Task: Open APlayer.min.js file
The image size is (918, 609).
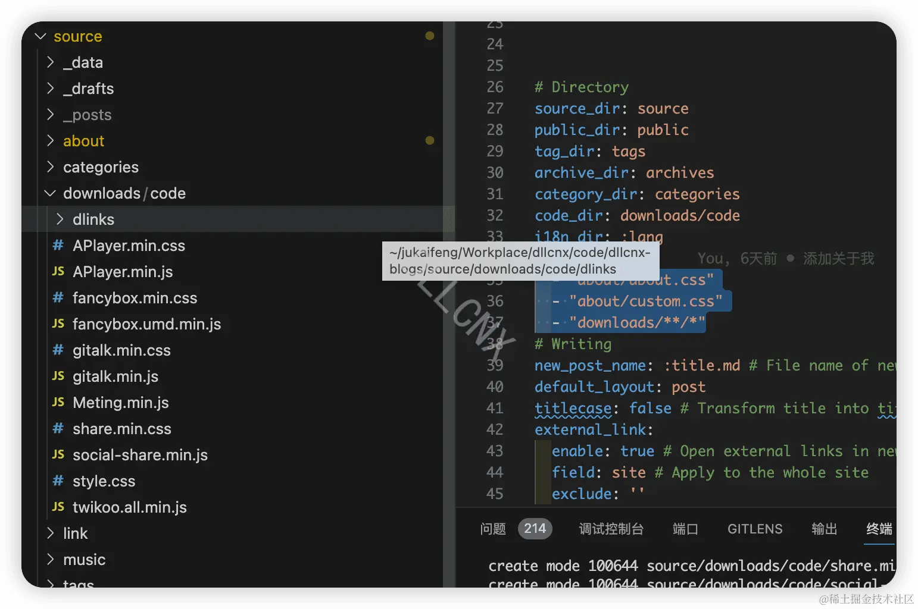Action: click(x=123, y=272)
